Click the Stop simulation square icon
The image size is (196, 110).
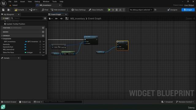coord(116,10)
